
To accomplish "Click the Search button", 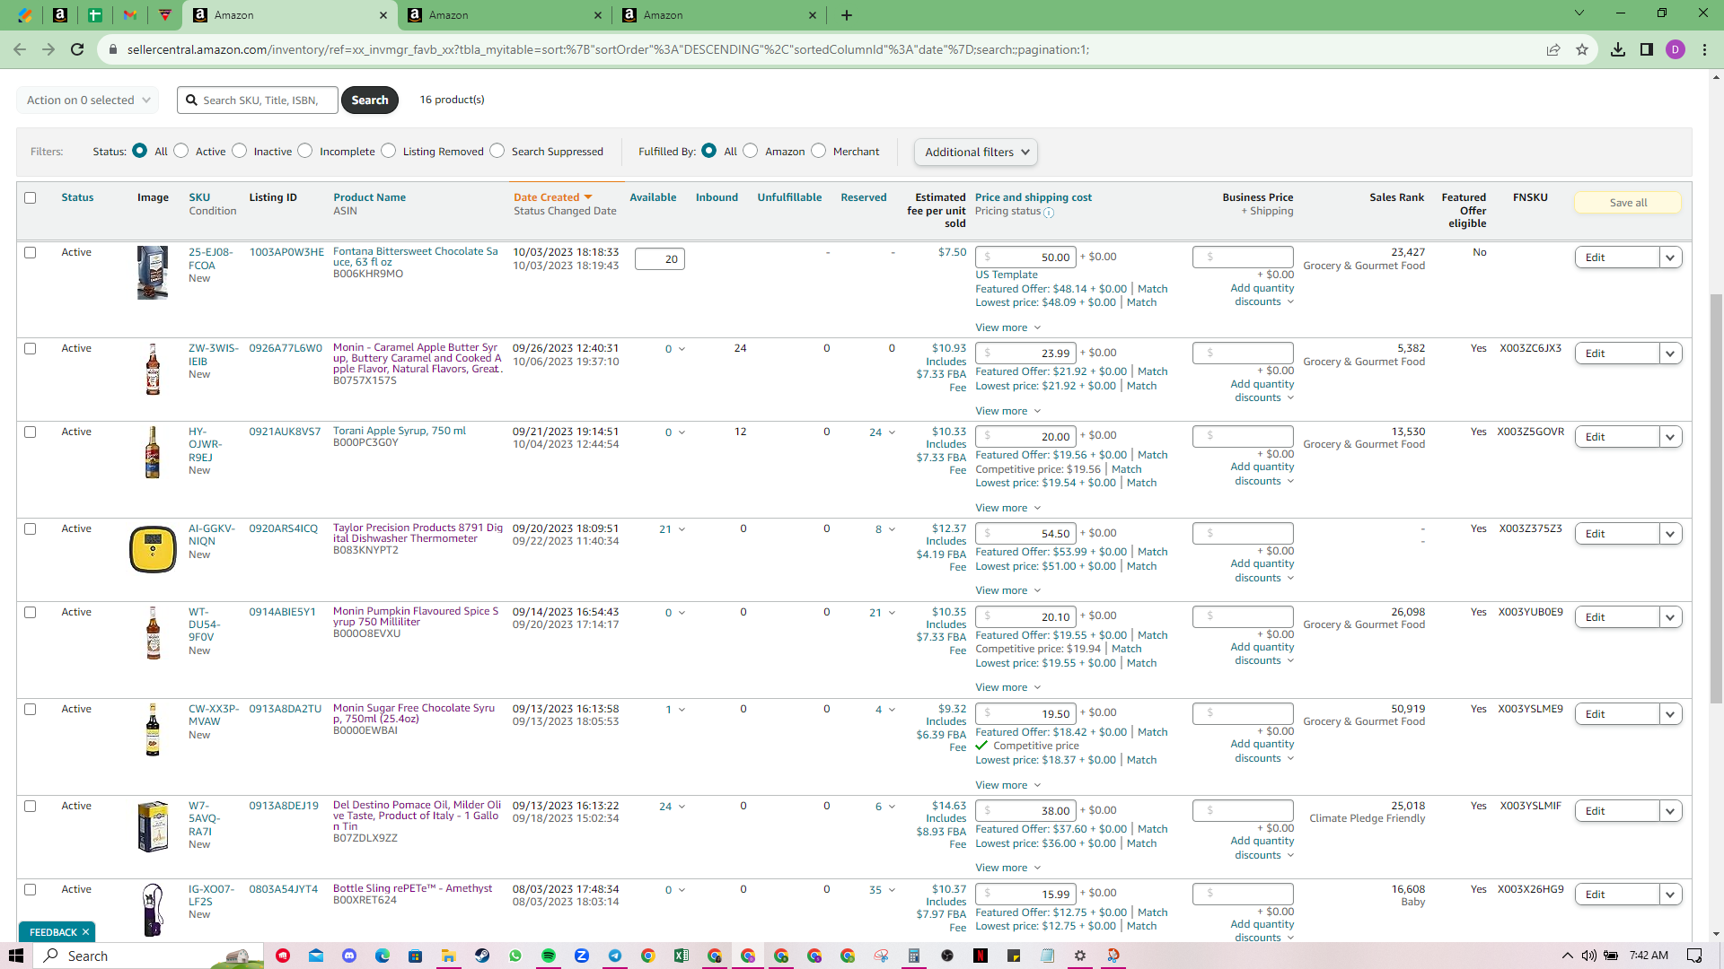I will point(370,100).
